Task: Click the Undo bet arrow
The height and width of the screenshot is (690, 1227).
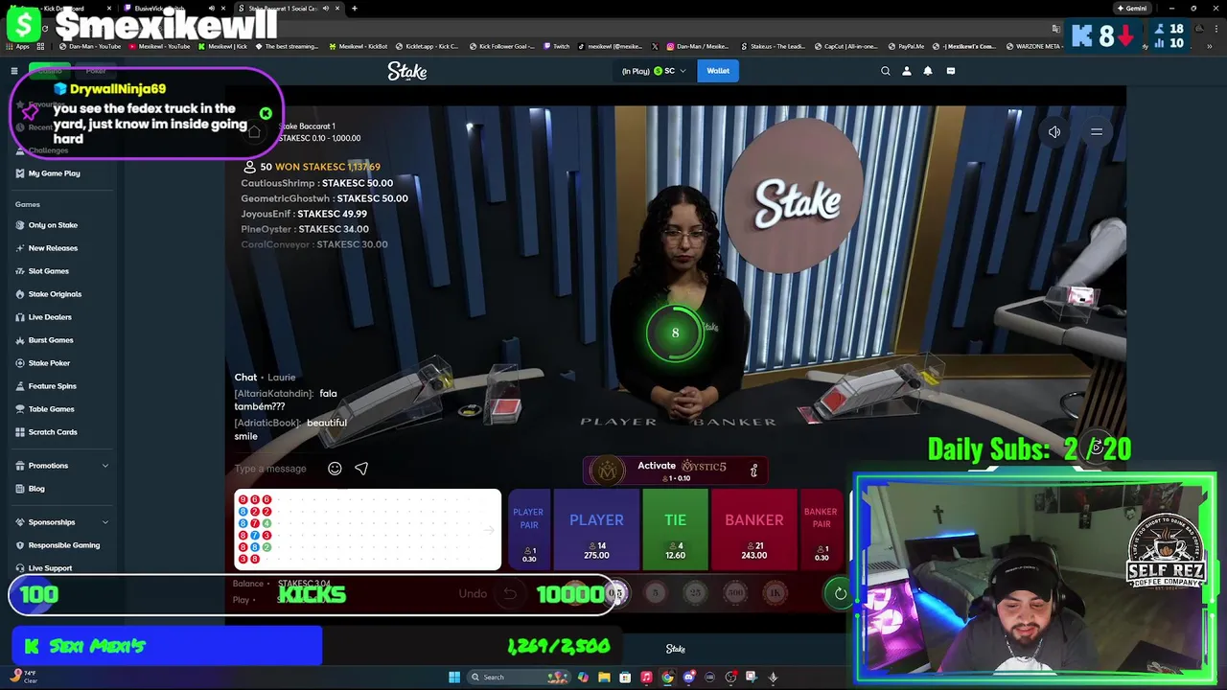Action: (x=510, y=594)
